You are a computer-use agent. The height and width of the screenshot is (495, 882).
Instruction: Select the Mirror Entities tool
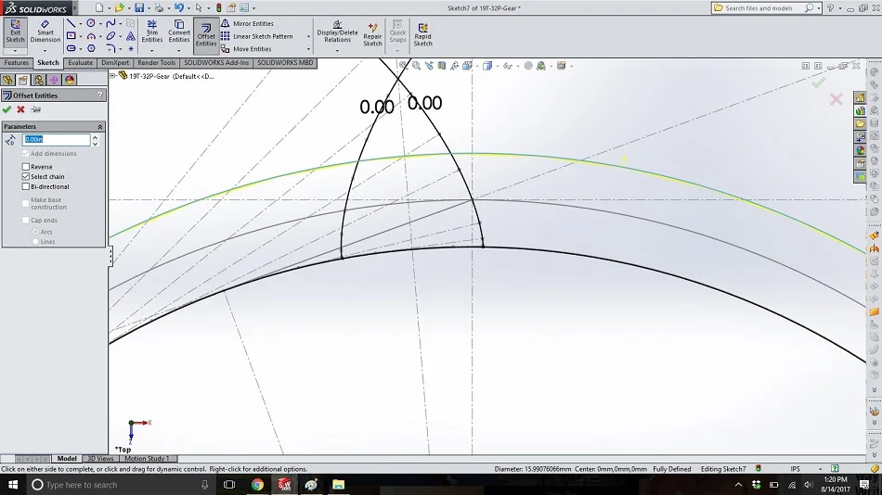point(247,23)
